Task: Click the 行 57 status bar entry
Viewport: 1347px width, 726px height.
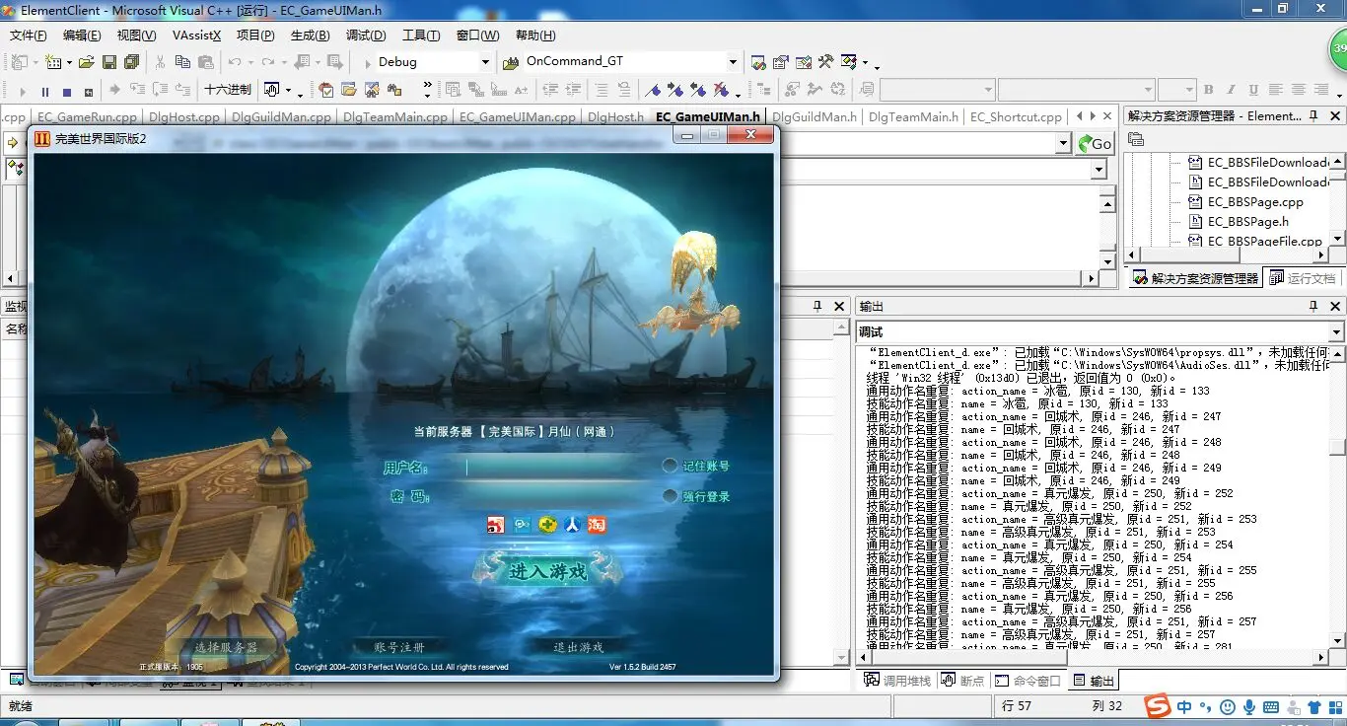Action: pyautogui.click(x=1017, y=706)
